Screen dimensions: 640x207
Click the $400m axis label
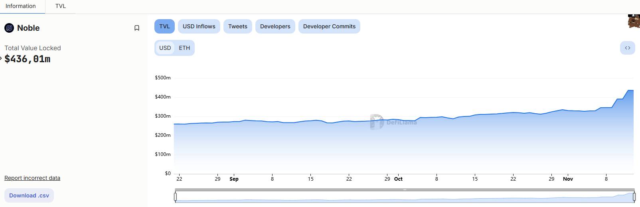click(x=163, y=97)
